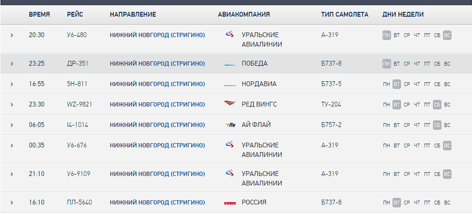Select the flight number WZ-9821 cell
The image size is (472, 214).
coord(79,105)
